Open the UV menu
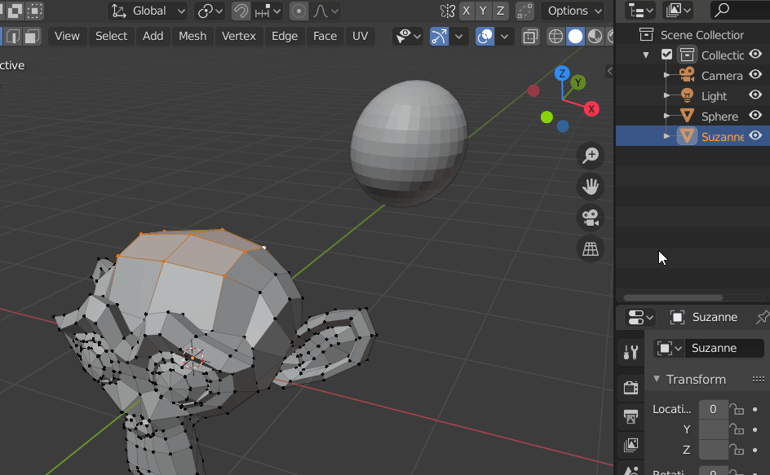 (x=360, y=36)
